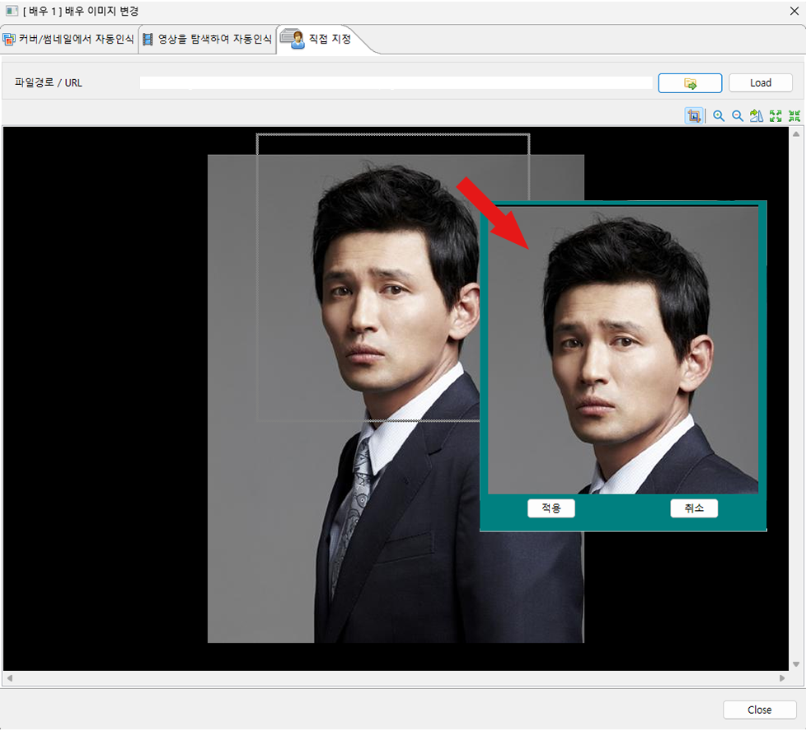The height and width of the screenshot is (731, 806).
Task: Flip the image horizontally
Action: tap(757, 116)
